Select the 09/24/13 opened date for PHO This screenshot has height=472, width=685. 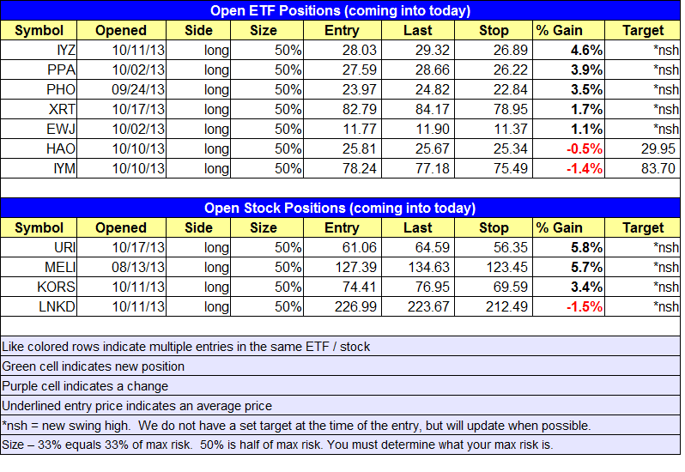pyautogui.click(x=121, y=90)
